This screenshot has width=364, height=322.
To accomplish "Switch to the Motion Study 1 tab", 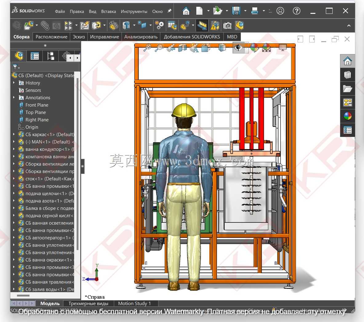I will (134, 304).
